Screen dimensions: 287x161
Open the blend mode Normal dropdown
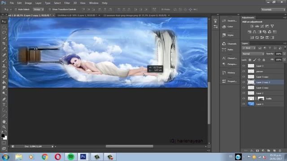[253, 54]
